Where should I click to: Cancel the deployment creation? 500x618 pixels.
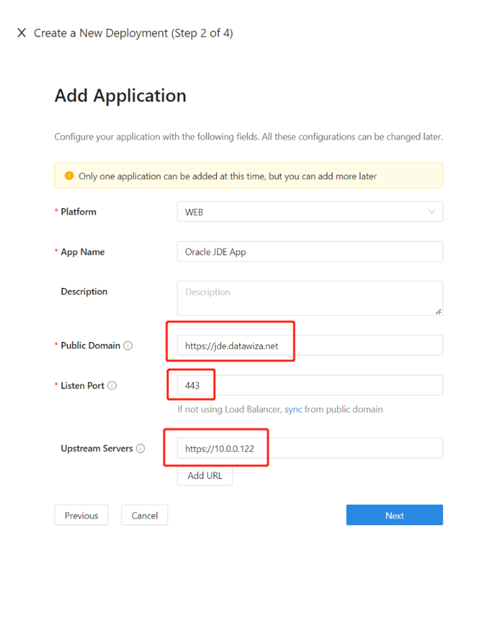pyautogui.click(x=144, y=515)
